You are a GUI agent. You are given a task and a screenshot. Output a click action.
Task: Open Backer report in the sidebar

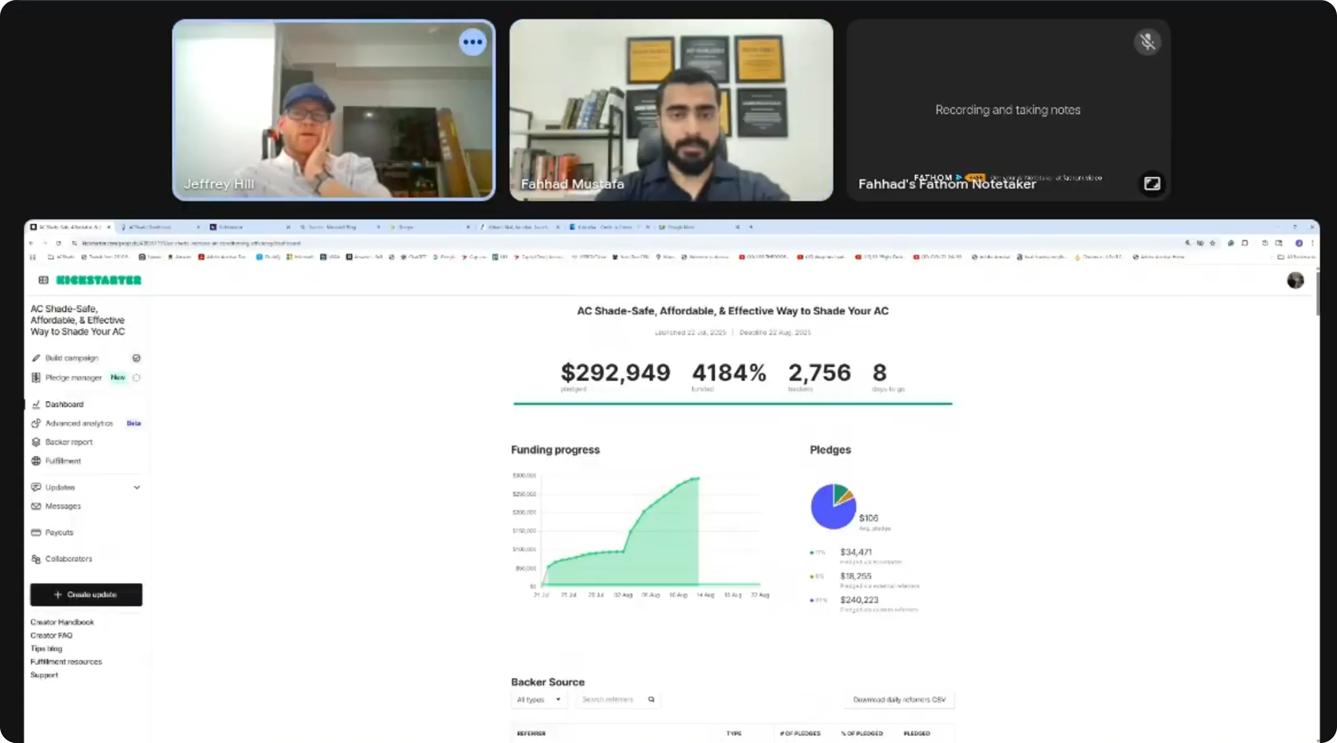(x=69, y=442)
